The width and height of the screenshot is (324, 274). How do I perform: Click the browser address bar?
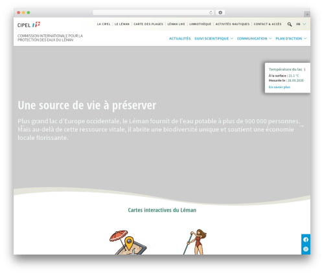154,12
